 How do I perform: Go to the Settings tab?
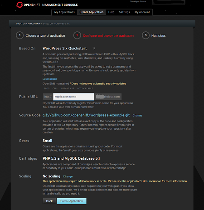tap(124, 12)
